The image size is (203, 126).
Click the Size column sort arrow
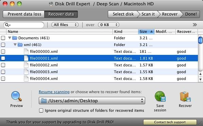click(151, 31)
